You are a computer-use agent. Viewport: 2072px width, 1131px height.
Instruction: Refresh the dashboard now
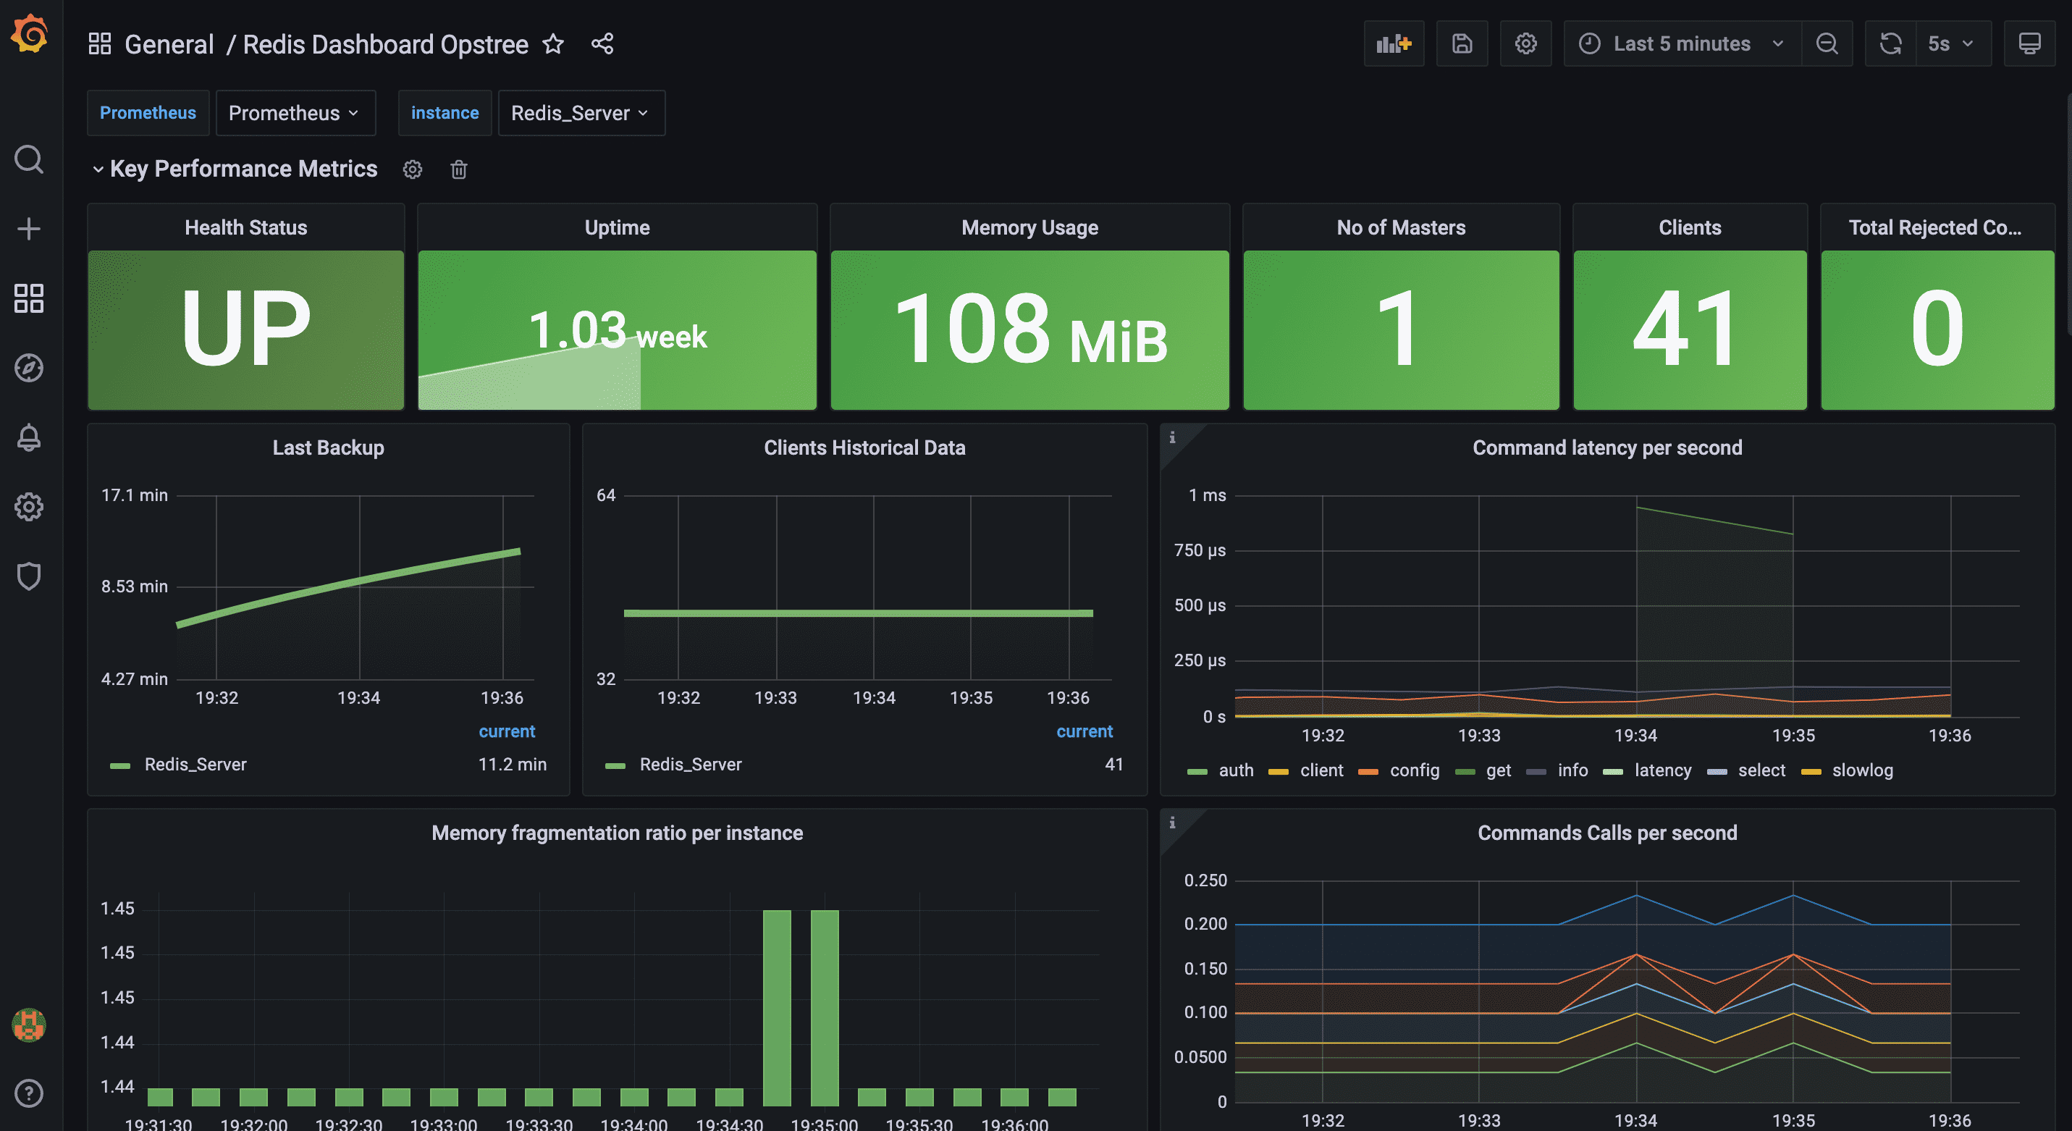click(1890, 43)
